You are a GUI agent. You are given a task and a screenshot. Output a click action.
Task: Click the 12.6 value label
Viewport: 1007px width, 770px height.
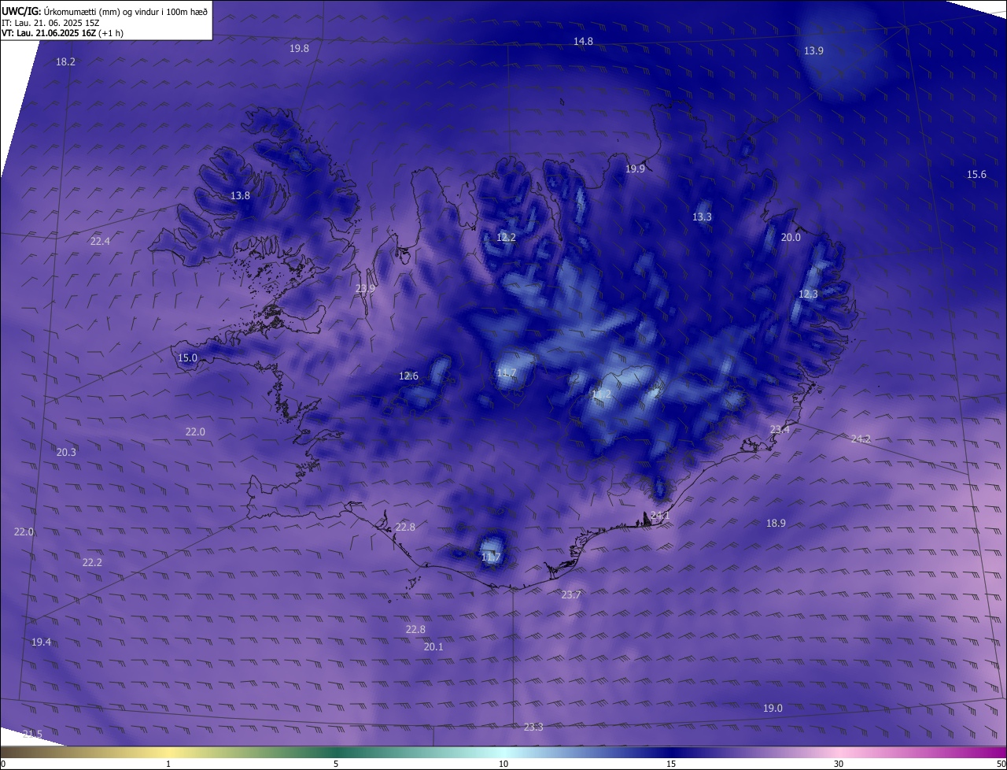coord(409,376)
